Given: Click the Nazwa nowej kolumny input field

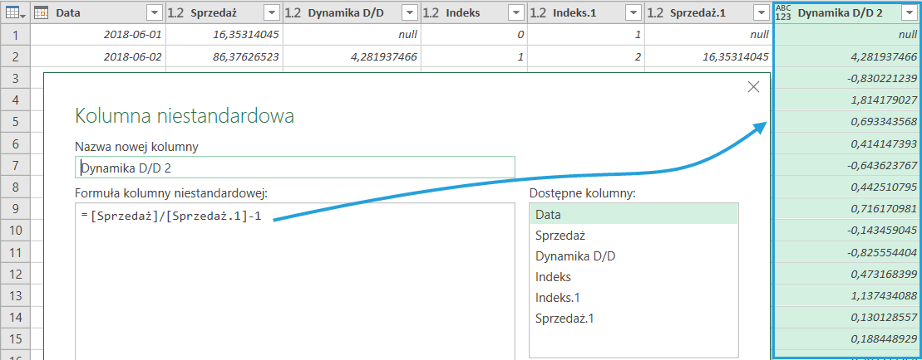Looking at the screenshot, I should pyautogui.click(x=294, y=168).
